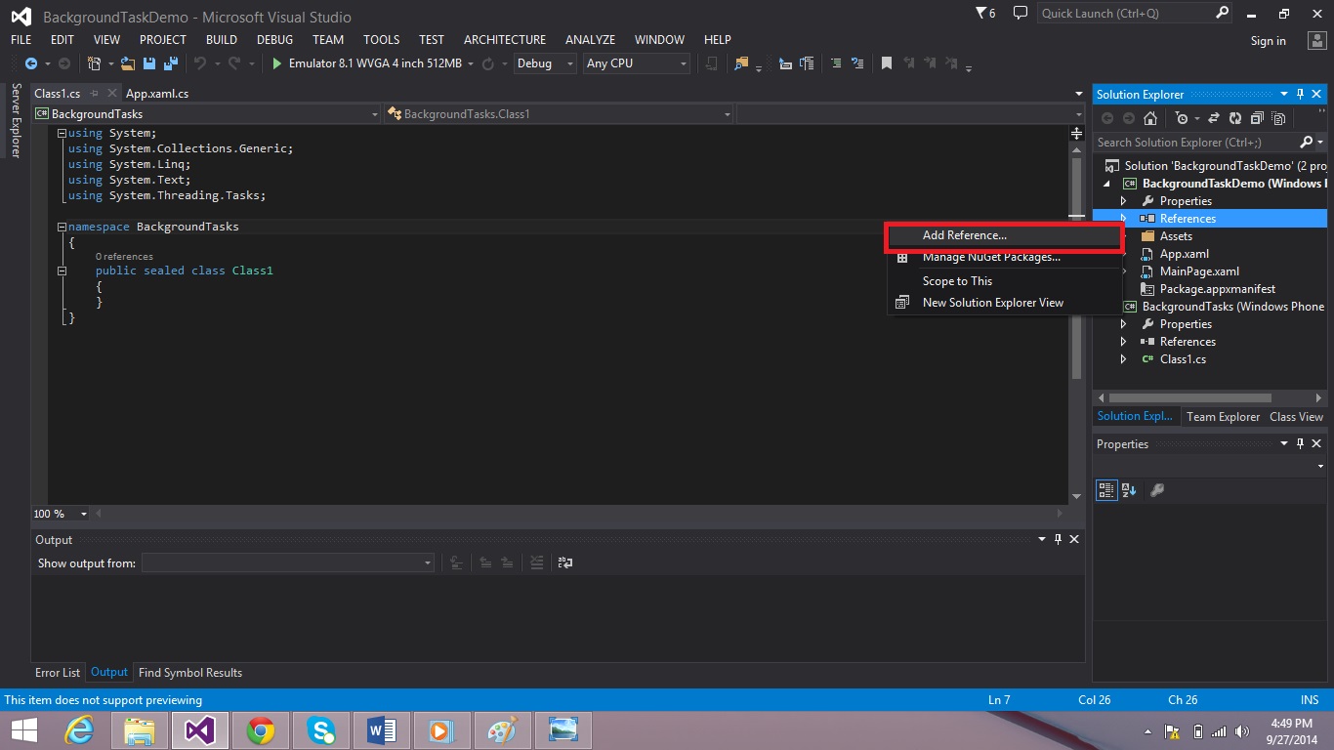This screenshot has width=1334, height=750.
Task: Click the Search Solution Explorer input field
Action: pyautogui.click(x=1197, y=143)
